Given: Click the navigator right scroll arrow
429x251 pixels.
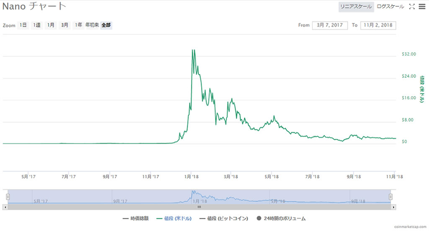Looking at the screenshot, I should click(393, 207).
